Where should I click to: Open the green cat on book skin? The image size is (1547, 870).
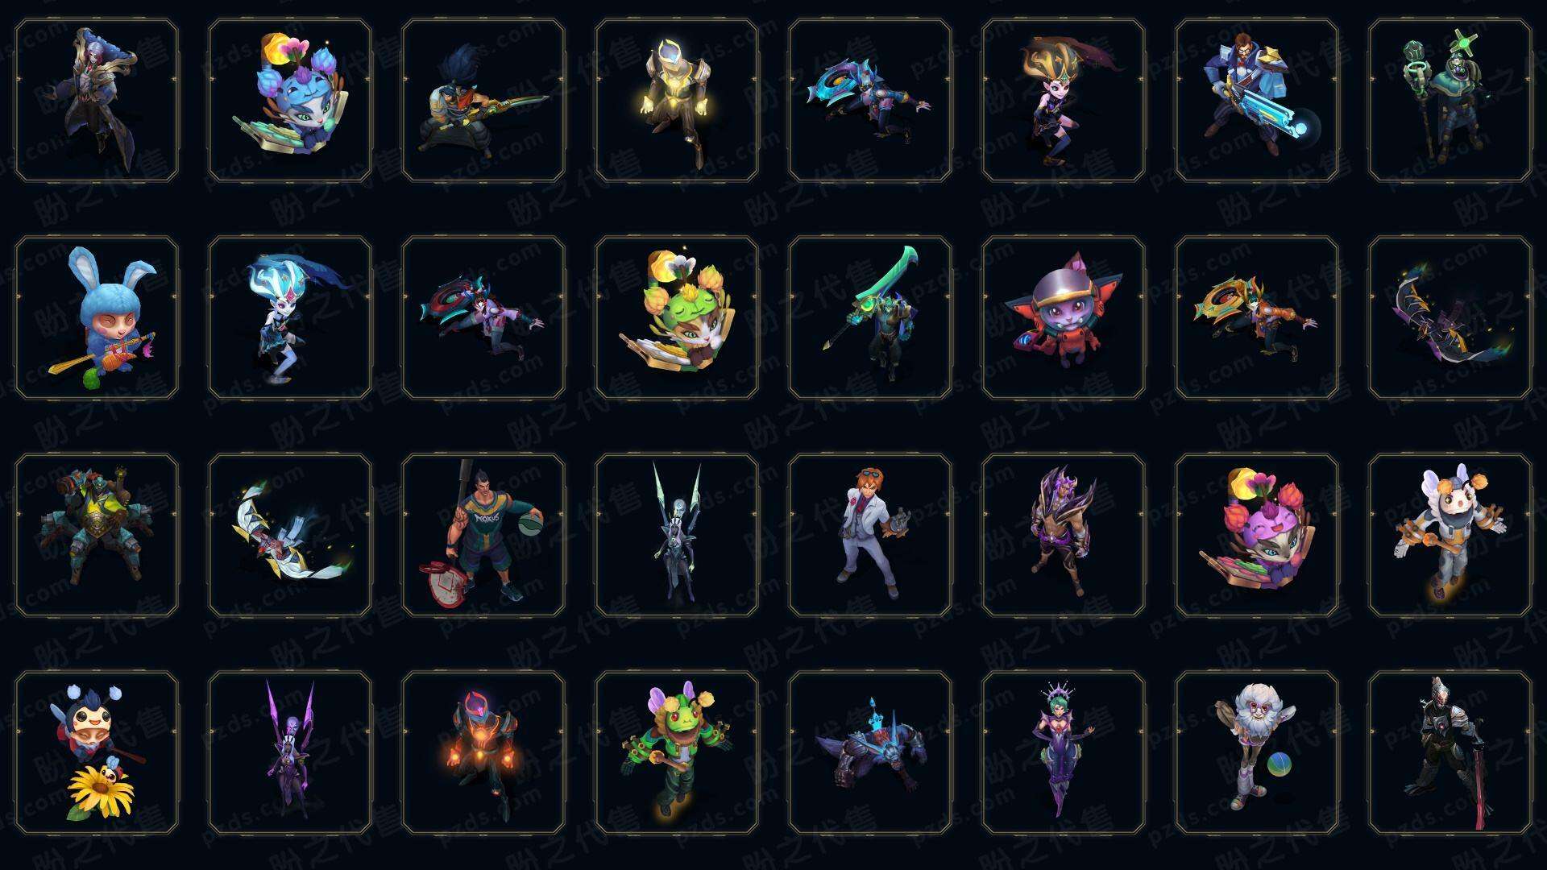pos(677,317)
